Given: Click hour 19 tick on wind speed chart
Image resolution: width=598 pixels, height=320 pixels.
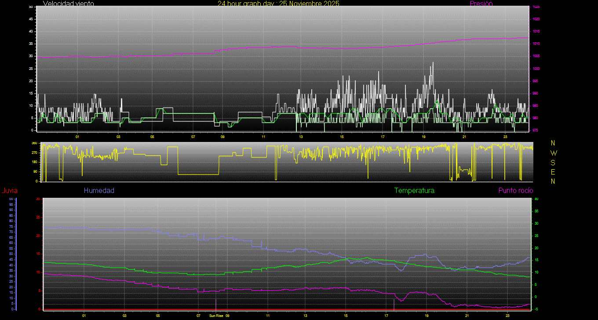Looking at the screenshot, I should (423, 137).
